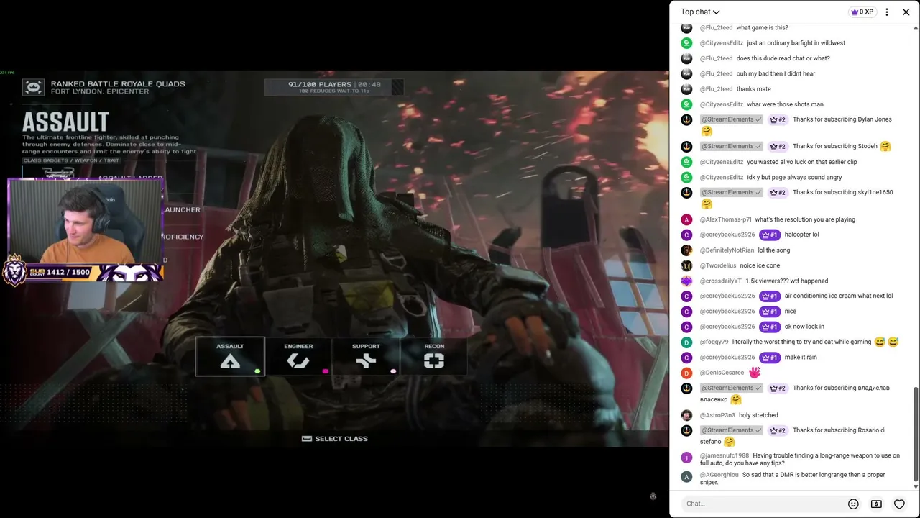Send a heart reaction in chat
920x518 pixels.
click(x=899, y=504)
